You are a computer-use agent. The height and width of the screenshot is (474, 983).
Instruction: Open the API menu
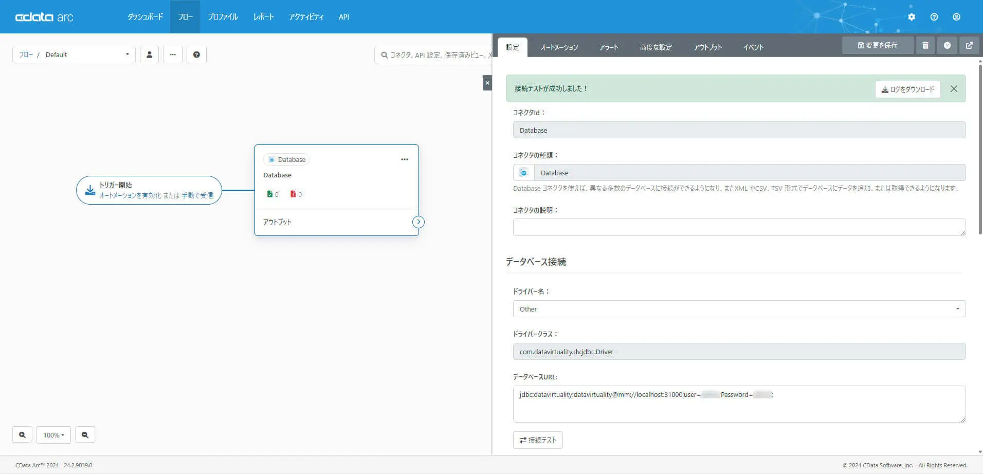(x=344, y=17)
